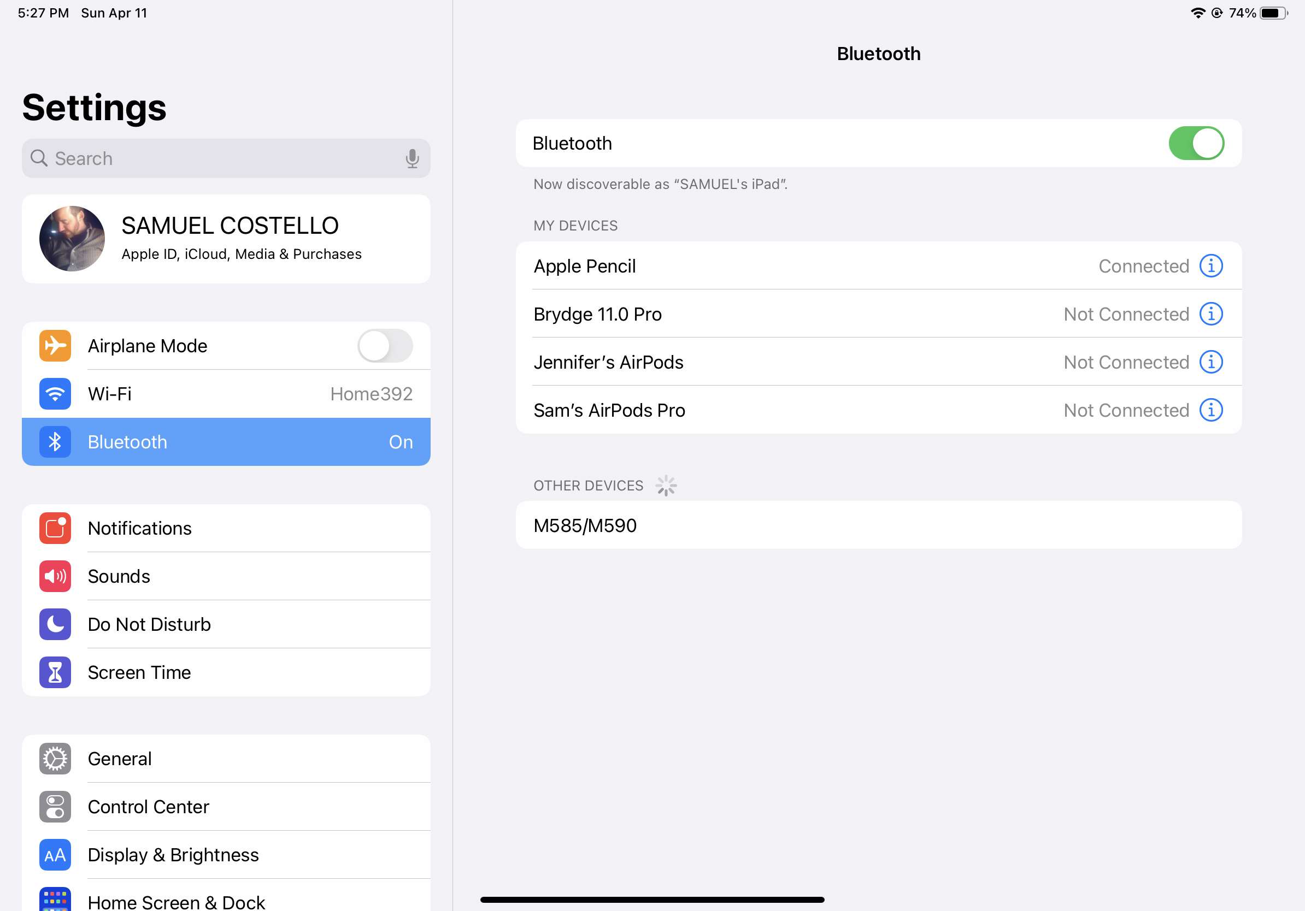Tap the 5:27 PM clock

pyautogui.click(x=43, y=13)
